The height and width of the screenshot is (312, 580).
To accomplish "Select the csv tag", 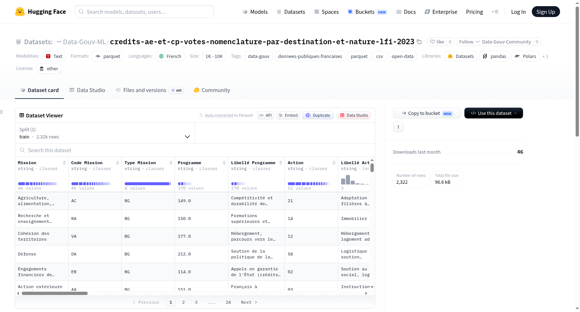I will point(380,56).
